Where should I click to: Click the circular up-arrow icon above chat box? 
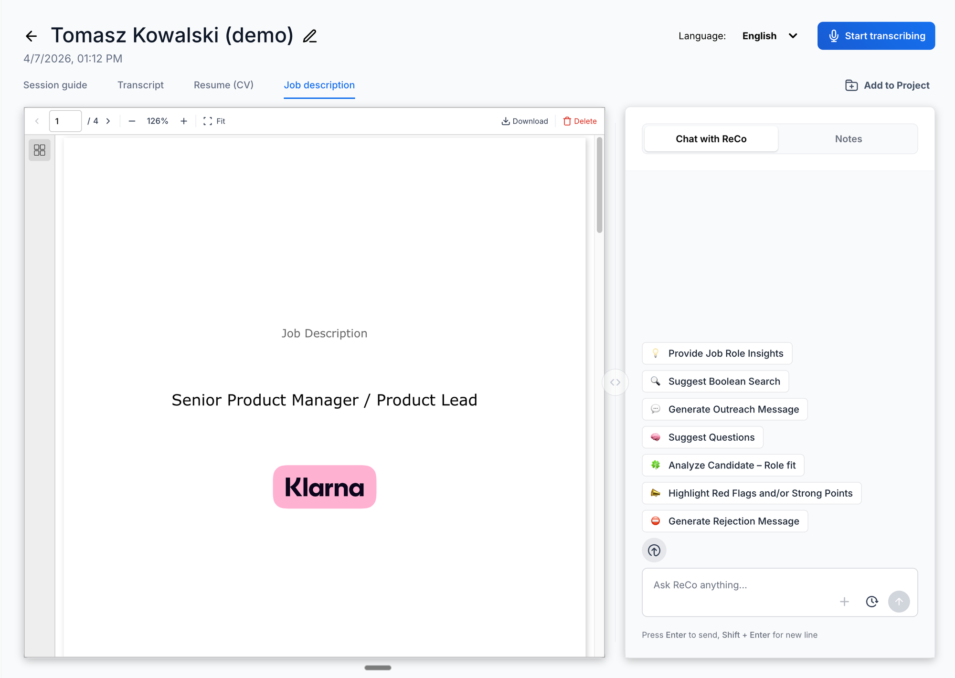click(654, 551)
